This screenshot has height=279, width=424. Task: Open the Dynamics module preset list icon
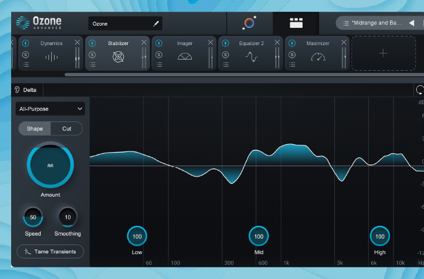coord(26,65)
